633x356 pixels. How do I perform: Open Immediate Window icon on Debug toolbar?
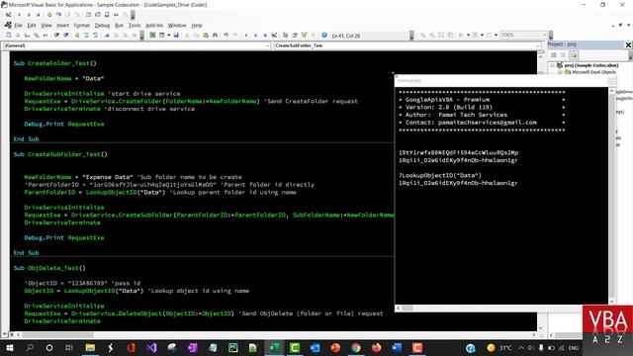pyautogui.click(x=98, y=15)
